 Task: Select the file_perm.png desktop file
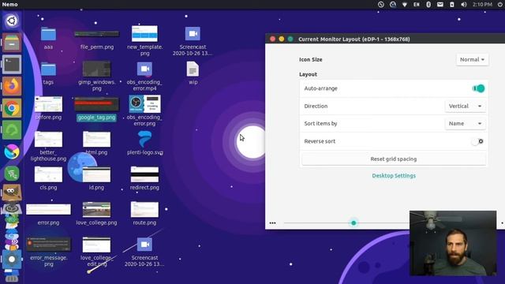coord(96,34)
